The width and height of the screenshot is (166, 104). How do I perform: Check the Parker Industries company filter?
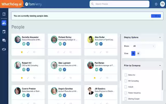[126, 93]
